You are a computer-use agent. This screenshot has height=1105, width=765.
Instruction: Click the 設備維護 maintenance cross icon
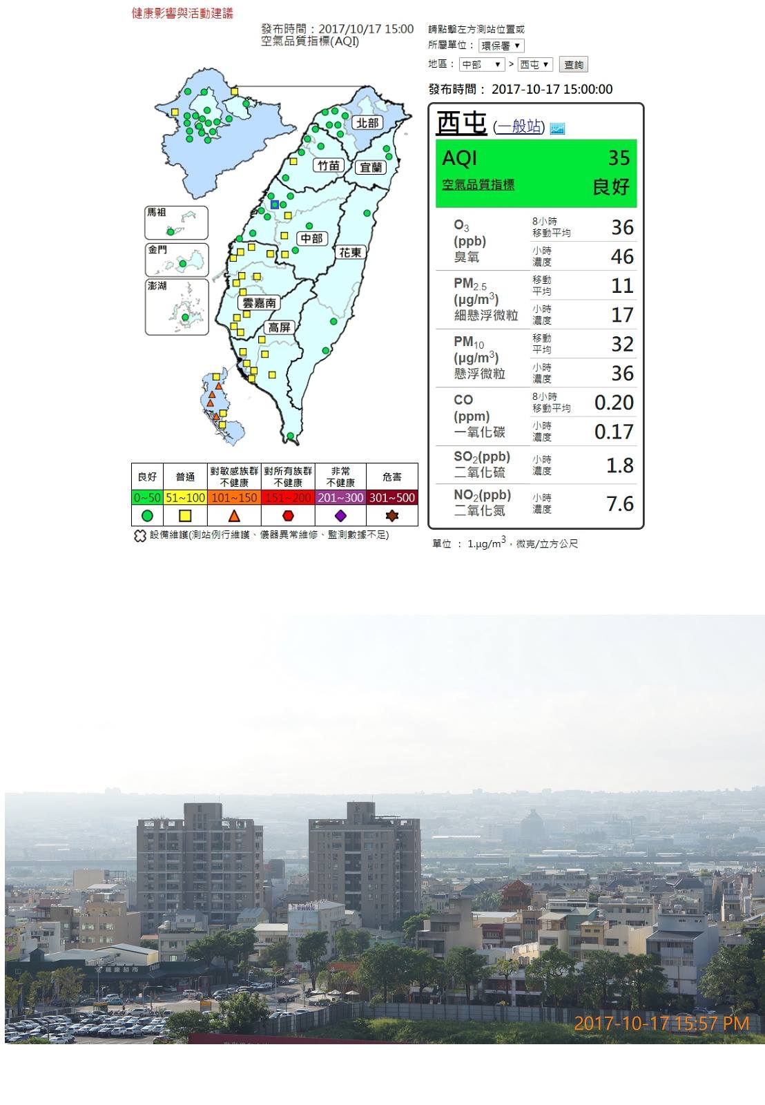(x=139, y=536)
